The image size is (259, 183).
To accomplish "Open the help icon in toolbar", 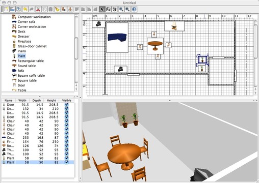I will (134, 9).
